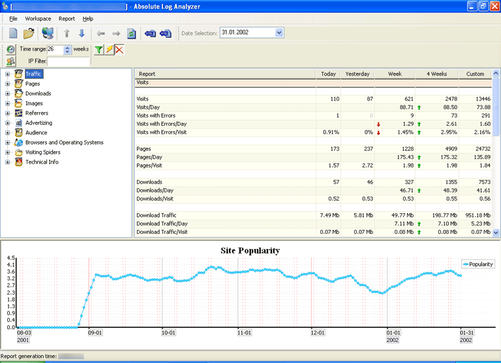Click the Today column header
Viewport: 501px width, 363px height.
(x=328, y=74)
